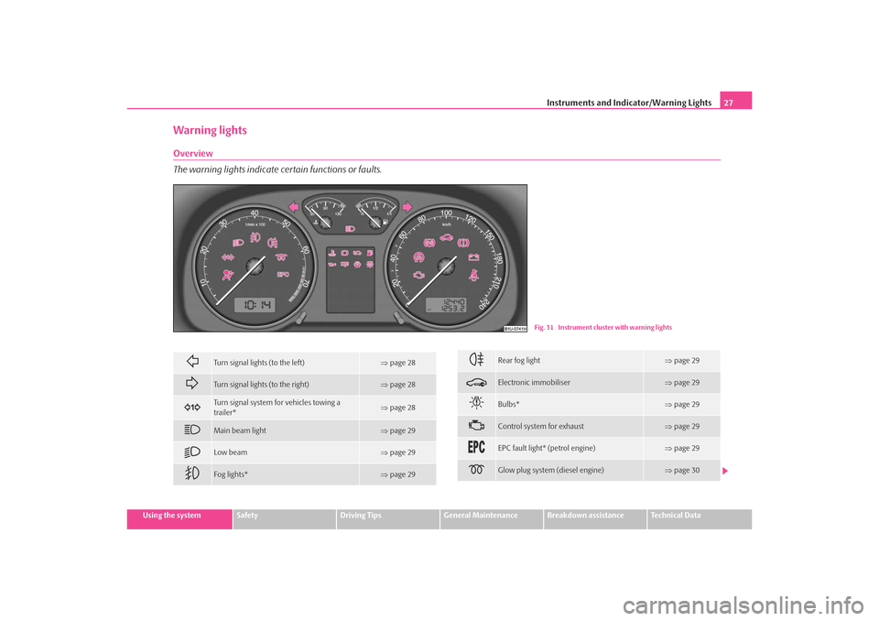Click the engine warning light on speedometer
This screenshot has width=879, height=621.
(x=418, y=275)
